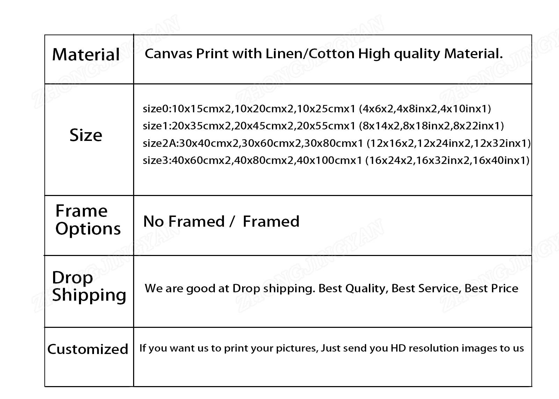Image resolution: width=559 pixels, height=399 pixels.
Task: Click the Material row label
Action: pos(86,55)
